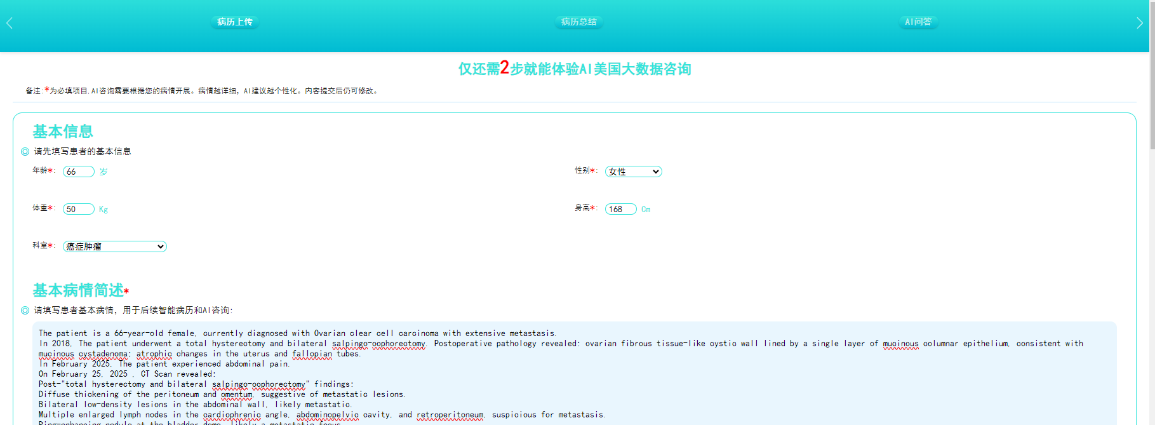1155x425 pixels.
Task: Click the headline 仅还需2步就能体验AI美国大数据咨询
Action: (575, 68)
